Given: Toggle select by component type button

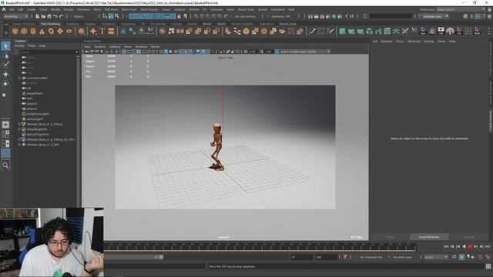Looking at the screenshot, I should click(116, 16).
